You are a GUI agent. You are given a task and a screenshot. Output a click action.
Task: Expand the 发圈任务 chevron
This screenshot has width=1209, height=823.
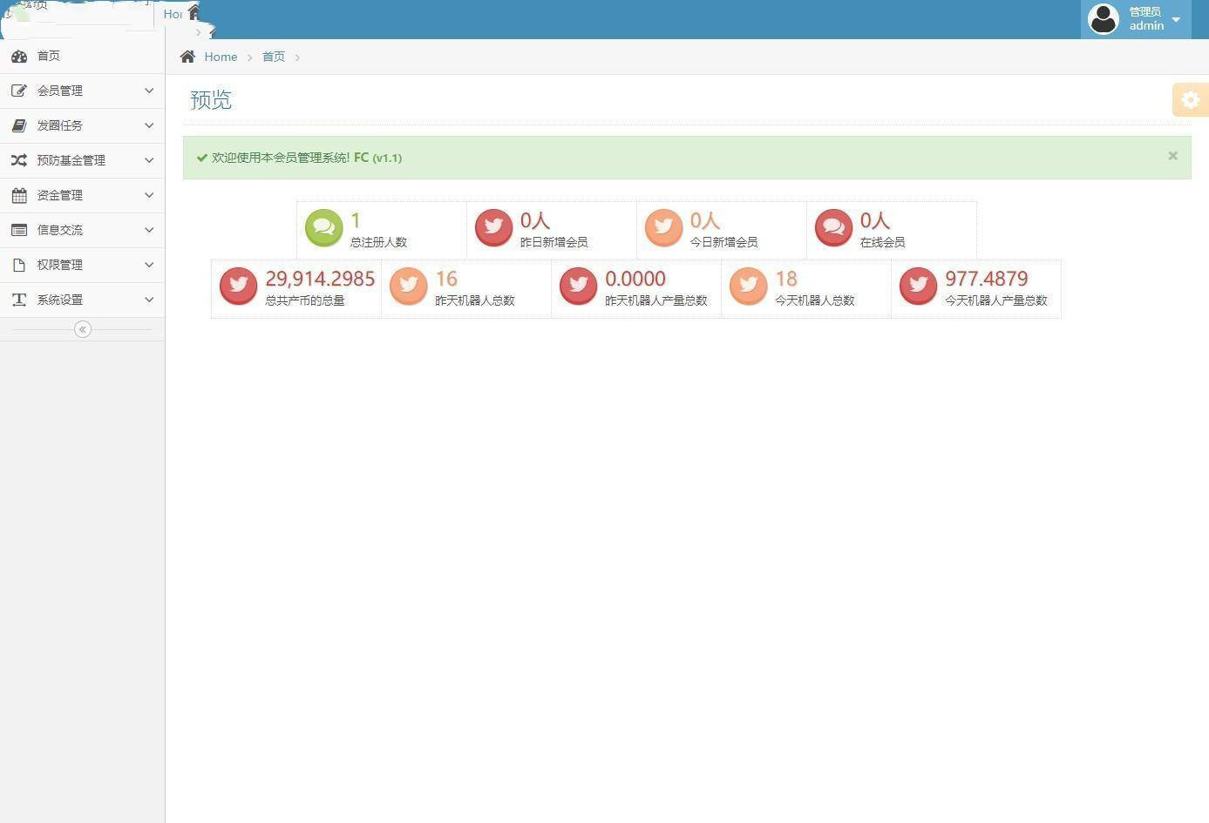(149, 125)
